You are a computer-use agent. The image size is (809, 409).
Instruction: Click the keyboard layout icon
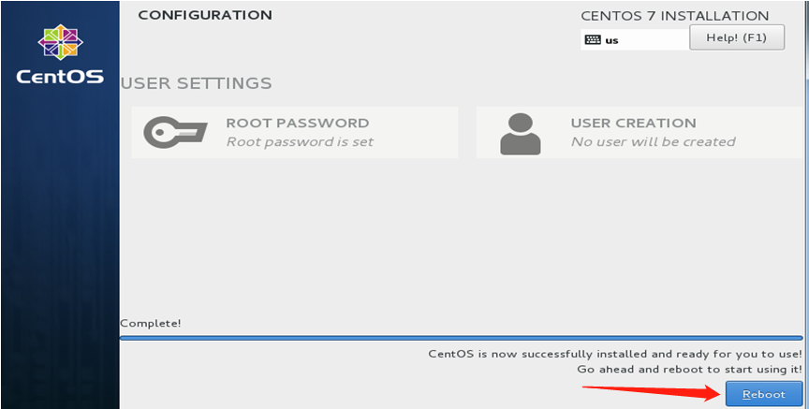(x=593, y=39)
